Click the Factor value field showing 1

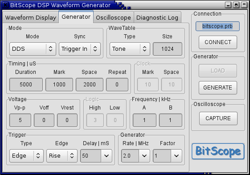(x=162, y=156)
